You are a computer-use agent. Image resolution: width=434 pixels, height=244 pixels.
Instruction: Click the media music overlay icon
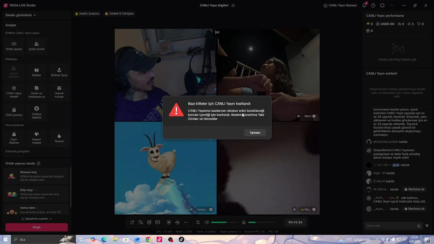click(141, 222)
